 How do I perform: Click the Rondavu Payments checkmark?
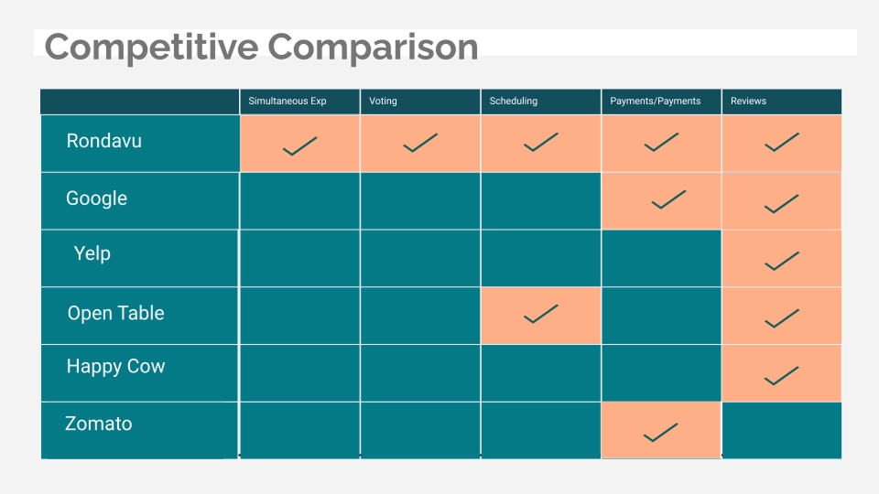tap(661, 142)
